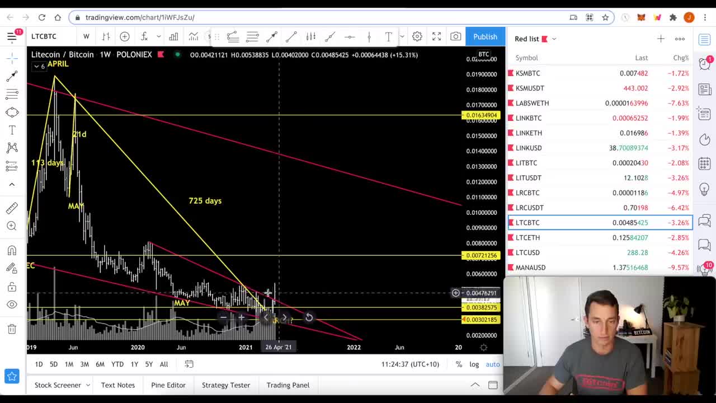Collapse the bottom panel with chevron
The width and height of the screenshot is (716, 403).
tap(475, 385)
